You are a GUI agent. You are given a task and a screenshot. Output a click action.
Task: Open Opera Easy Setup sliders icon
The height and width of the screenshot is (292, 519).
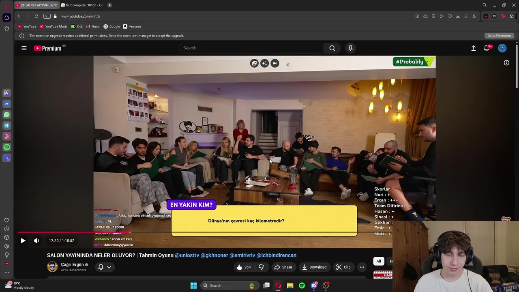[x=466, y=16]
